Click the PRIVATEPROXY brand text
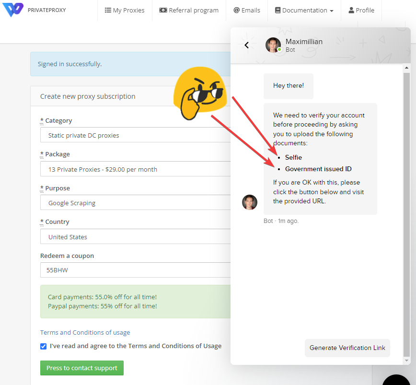416x385 pixels. pos(46,10)
